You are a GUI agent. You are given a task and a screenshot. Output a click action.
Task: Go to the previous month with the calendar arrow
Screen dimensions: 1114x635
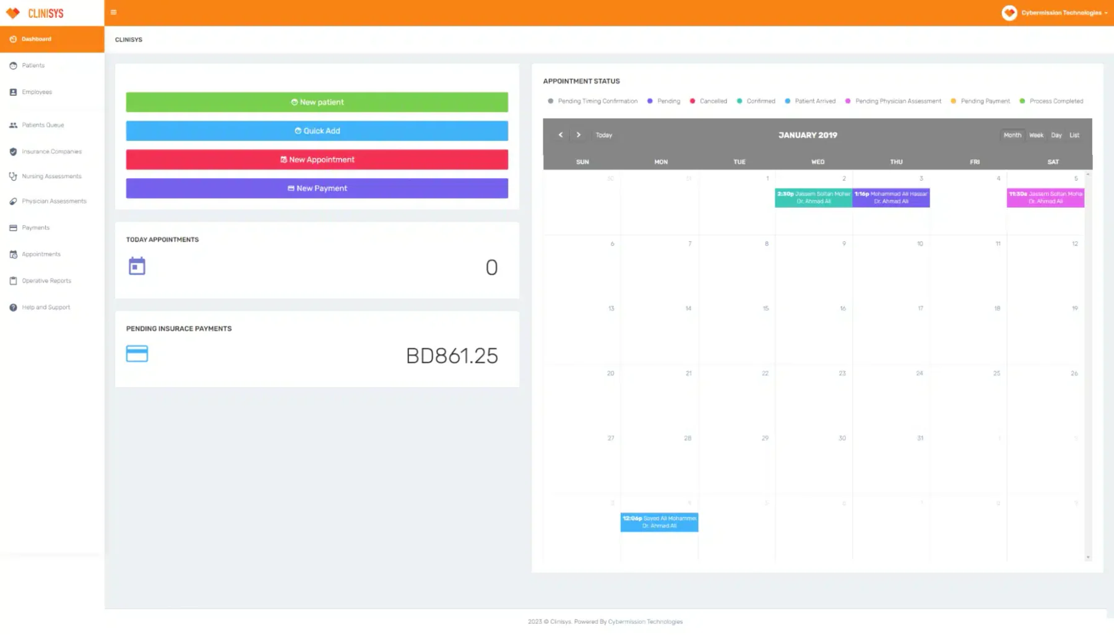(561, 135)
